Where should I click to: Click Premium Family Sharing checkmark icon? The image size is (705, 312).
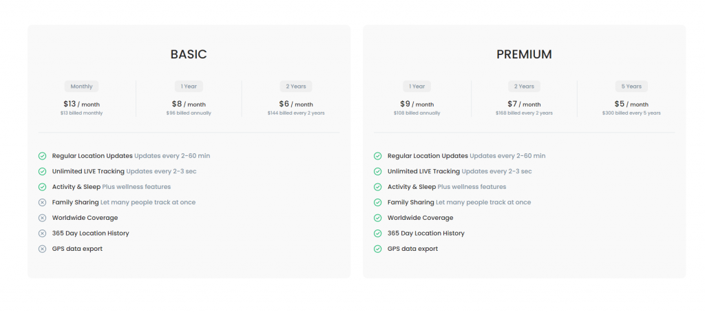pos(377,202)
